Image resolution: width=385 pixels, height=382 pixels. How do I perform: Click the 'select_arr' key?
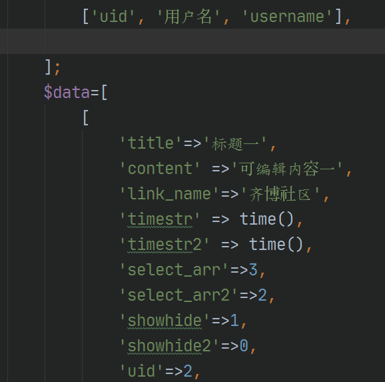[x=174, y=270]
